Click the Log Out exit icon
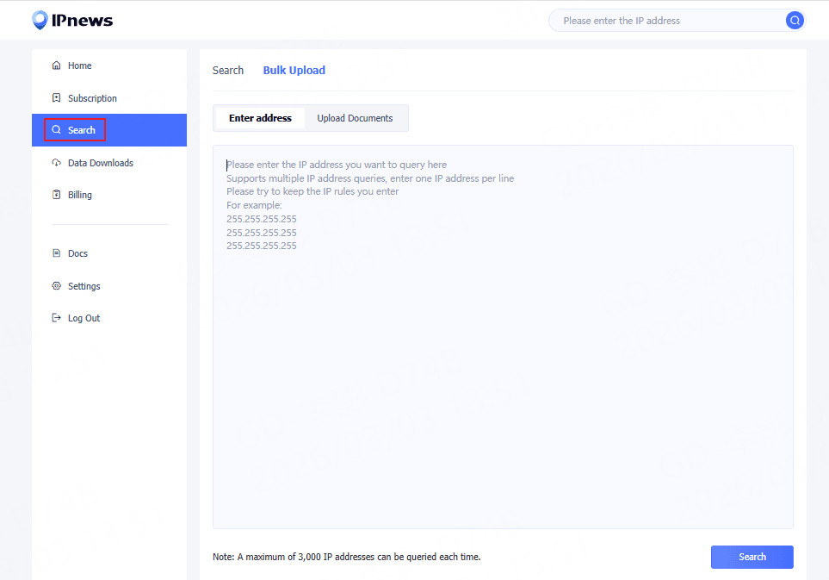829x580 pixels. pyautogui.click(x=57, y=318)
